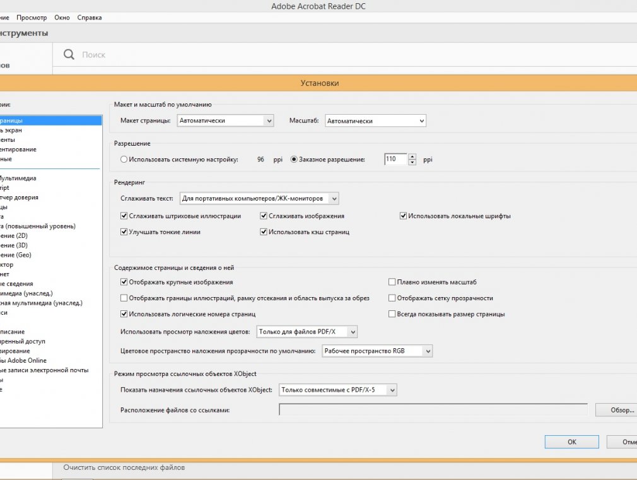The height and width of the screenshot is (480, 637).
Task: Select the '(повышенный уровень)' category
Action: (x=50, y=226)
